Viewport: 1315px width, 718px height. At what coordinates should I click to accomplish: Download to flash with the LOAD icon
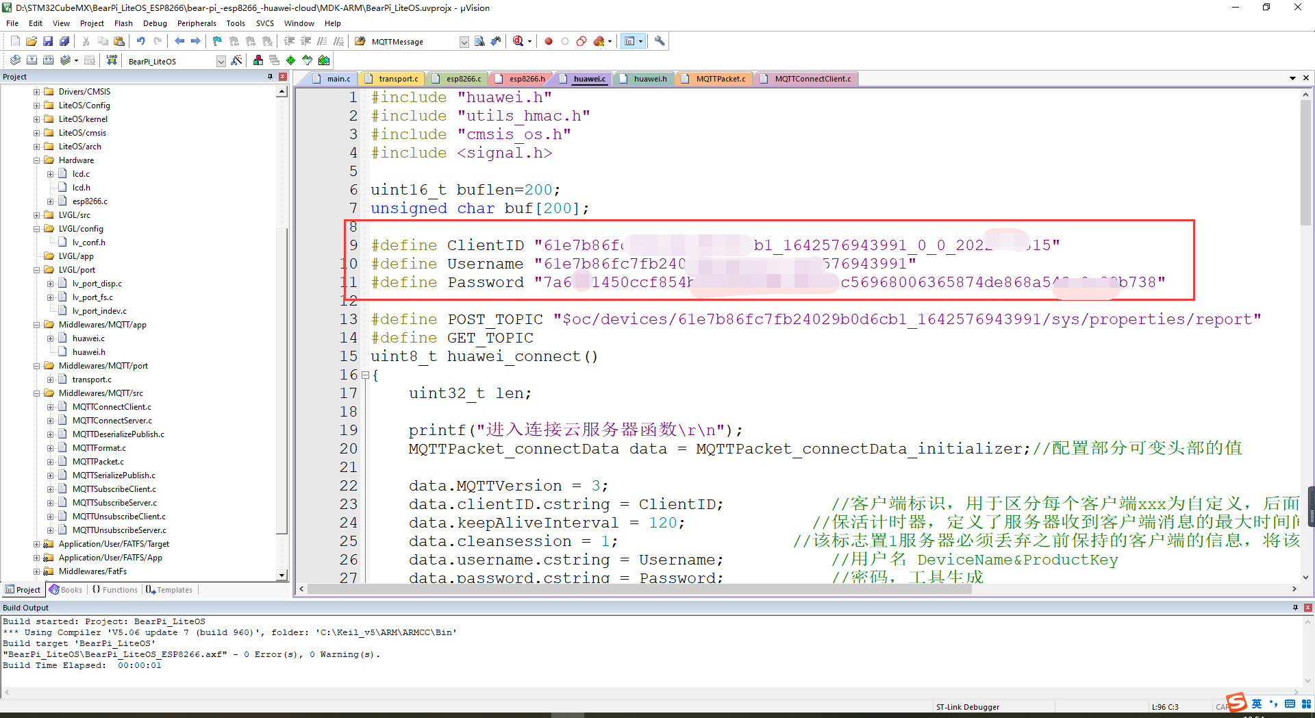[x=112, y=60]
